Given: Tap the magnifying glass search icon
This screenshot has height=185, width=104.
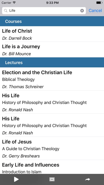Looking at the screenshot, I should pos(6,11).
